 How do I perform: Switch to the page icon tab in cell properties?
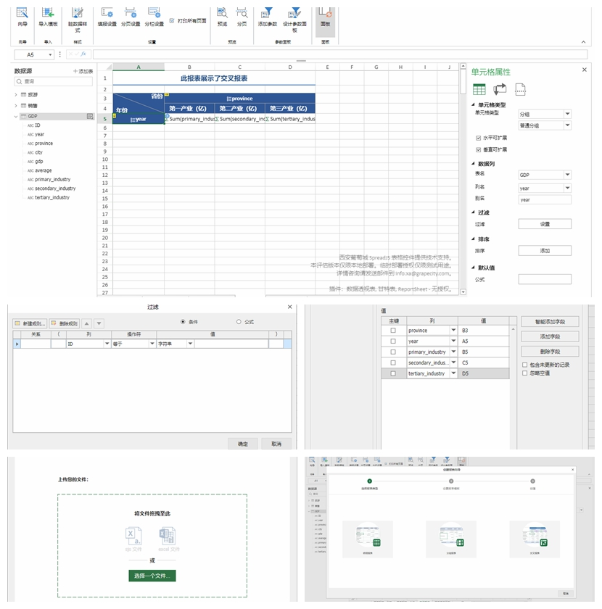(521, 90)
